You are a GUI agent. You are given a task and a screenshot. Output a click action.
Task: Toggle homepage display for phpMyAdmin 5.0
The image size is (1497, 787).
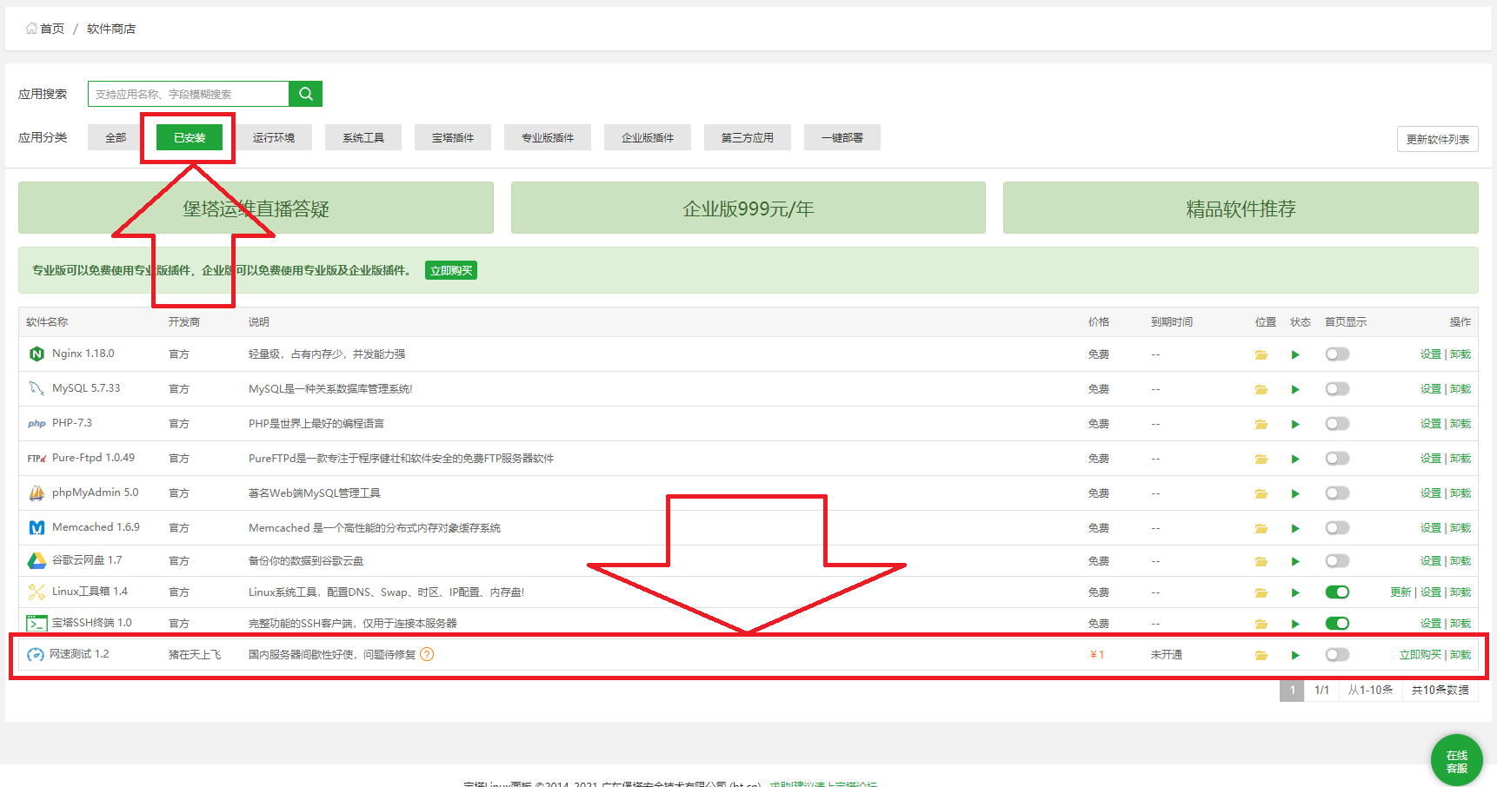pos(1337,493)
